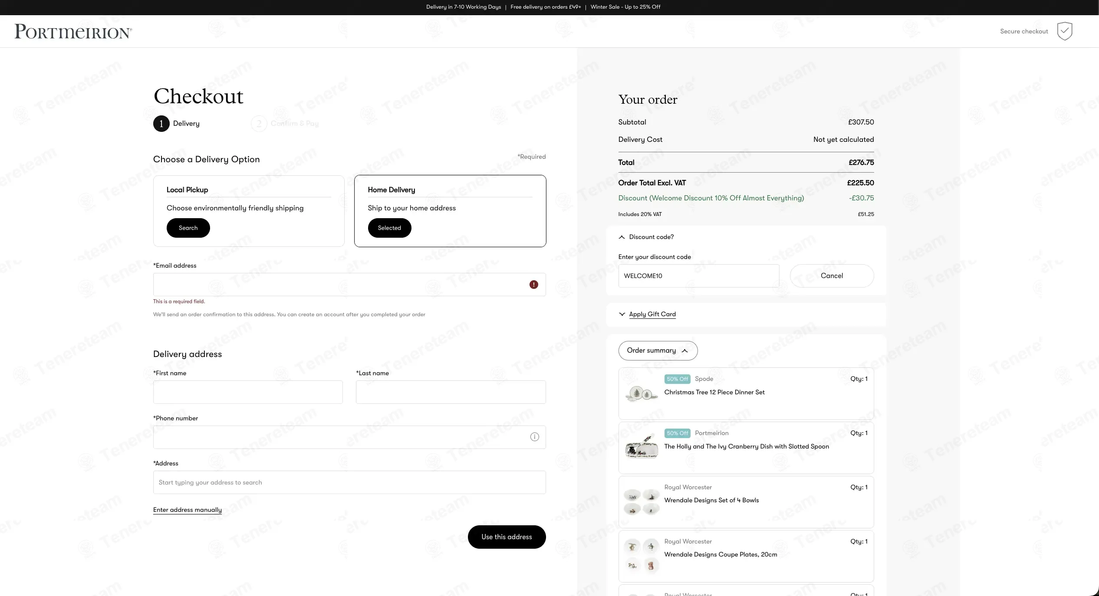
Task: Click the Includes 20% VAT amount £51.25
Action: [x=866, y=214]
